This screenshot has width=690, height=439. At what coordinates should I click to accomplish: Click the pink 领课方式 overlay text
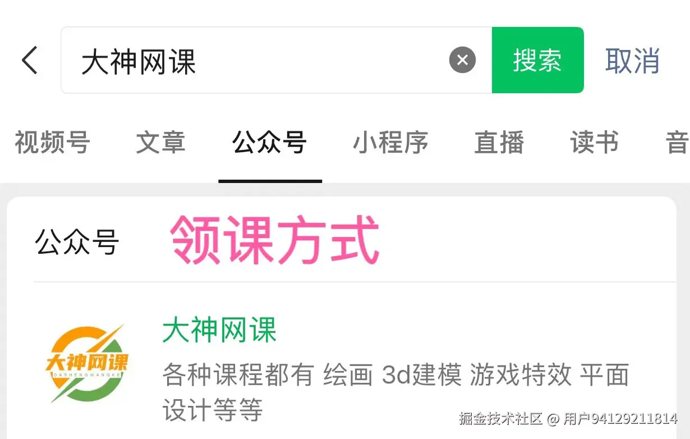click(275, 241)
